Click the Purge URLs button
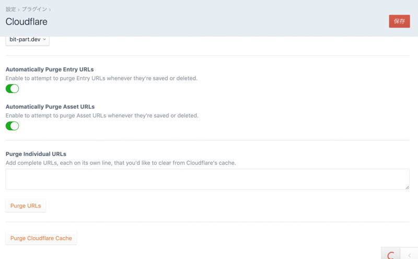 coord(26,206)
